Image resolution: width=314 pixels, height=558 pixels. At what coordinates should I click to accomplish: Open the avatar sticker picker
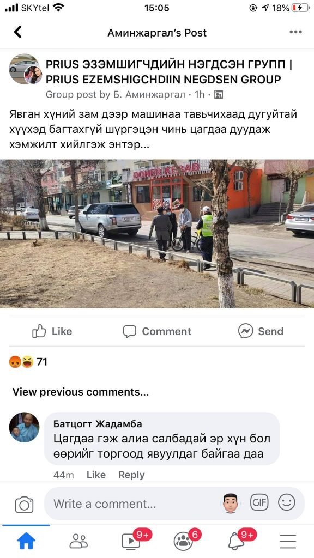click(x=231, y=503)
